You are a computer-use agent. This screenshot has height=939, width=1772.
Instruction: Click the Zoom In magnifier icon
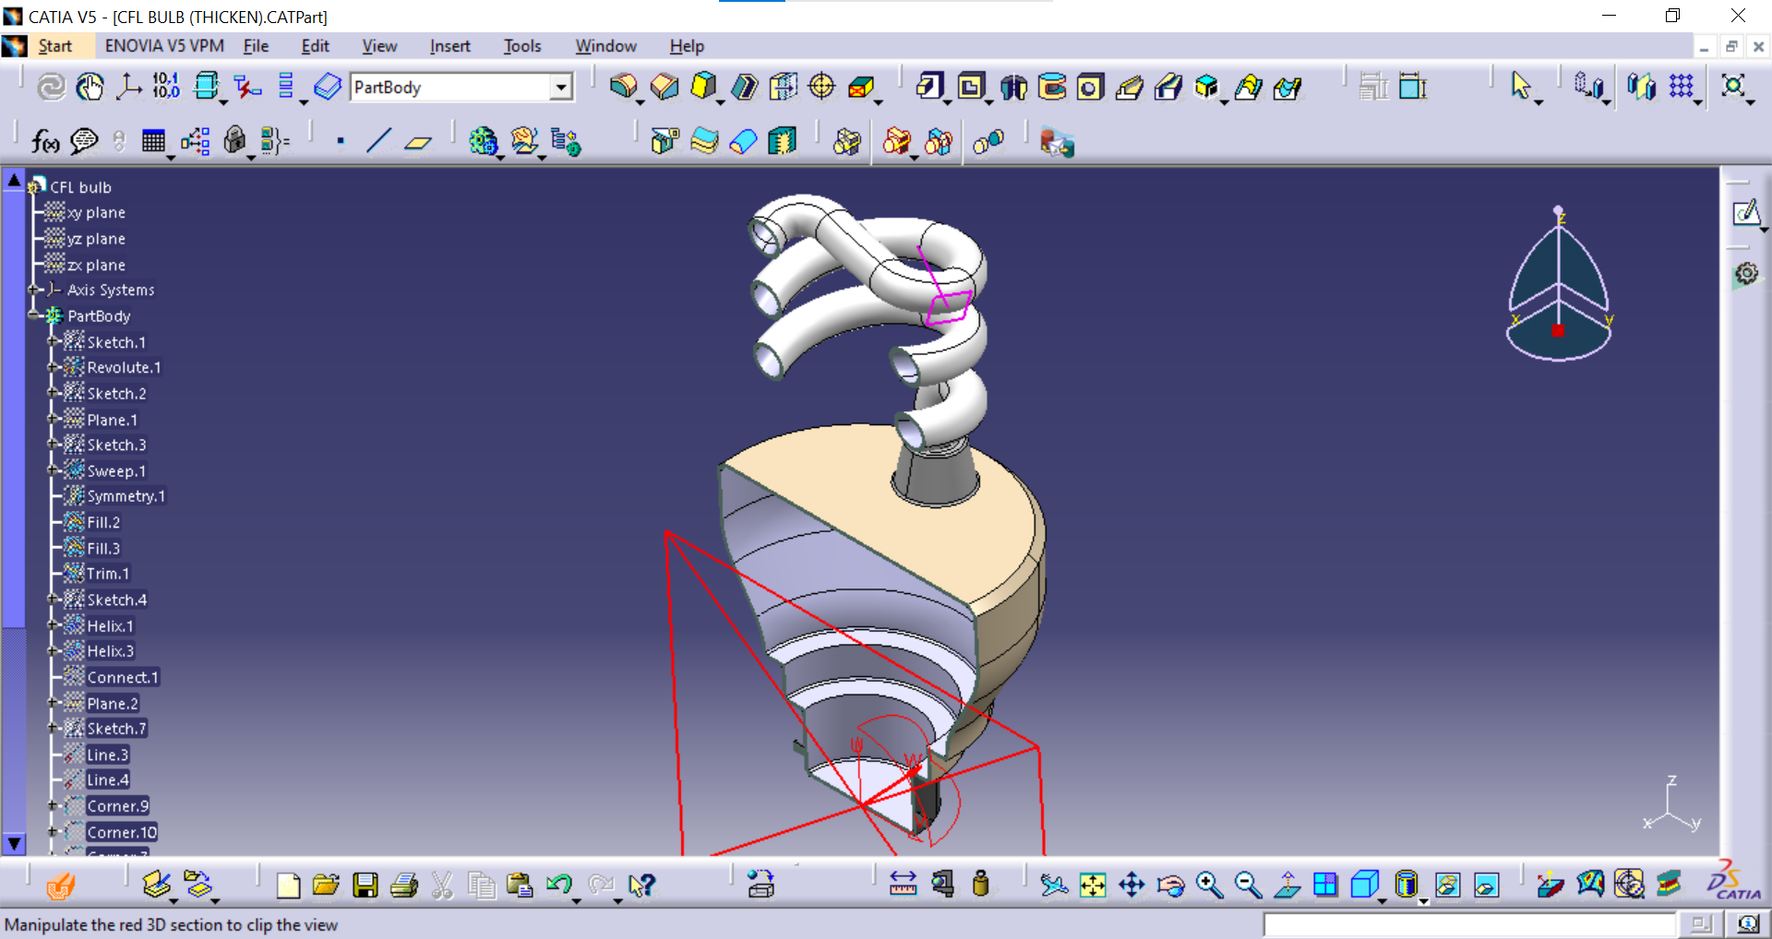pyautogui.click(x=1209, y=886)
